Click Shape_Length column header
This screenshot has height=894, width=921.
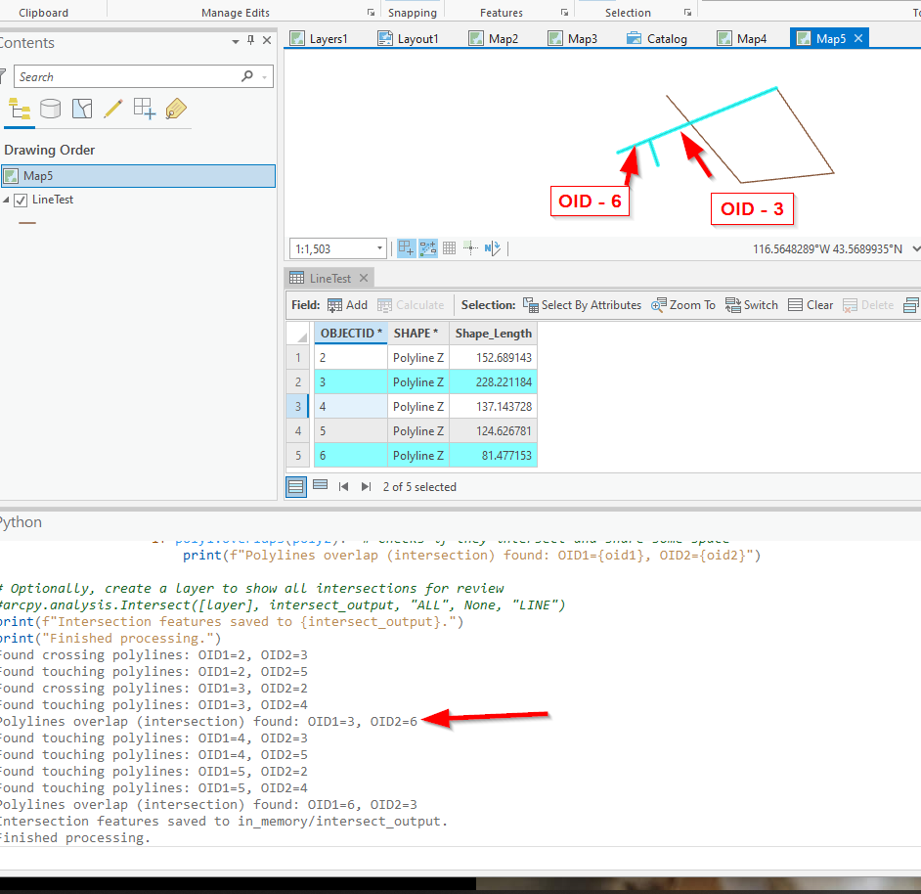(x=493, y=334)
